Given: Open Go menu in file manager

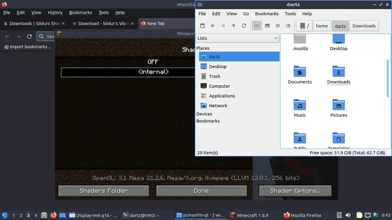Looking at the screenshot, I should coord(246,14).
